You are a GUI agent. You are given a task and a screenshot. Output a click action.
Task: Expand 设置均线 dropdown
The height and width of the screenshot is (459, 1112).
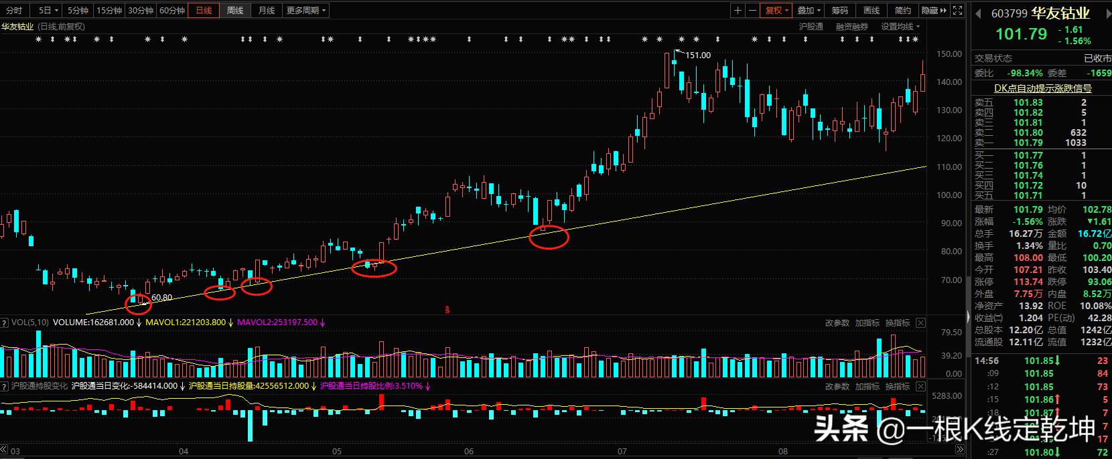[x=900, y=27]
